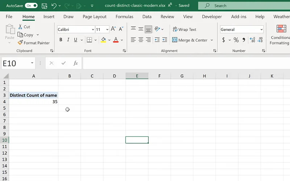This screenshot has height=181, width=290.
Task: Align text right
Action: [148, 40]
